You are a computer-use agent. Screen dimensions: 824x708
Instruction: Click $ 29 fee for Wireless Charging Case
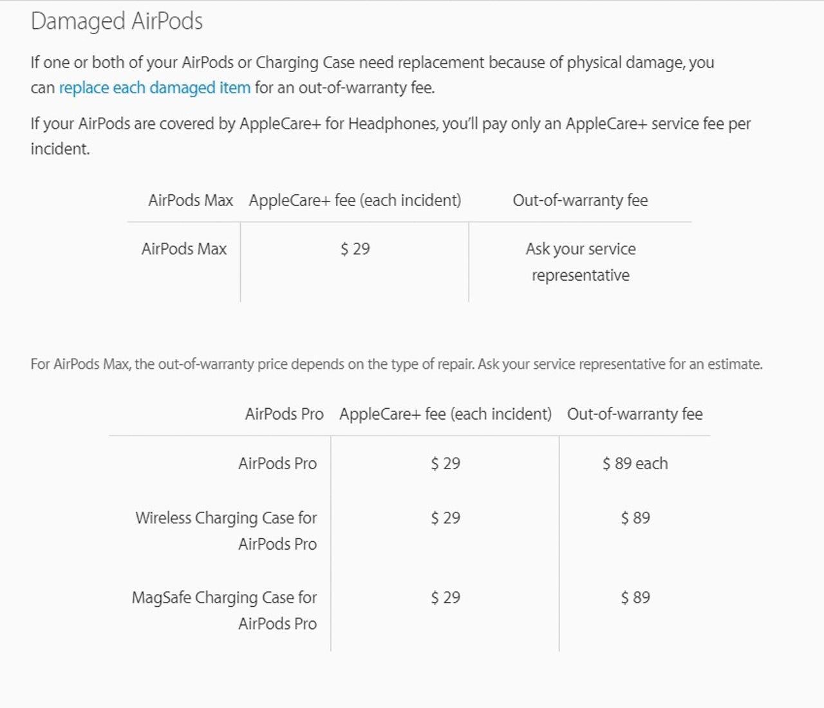click(x=445, y=518)
